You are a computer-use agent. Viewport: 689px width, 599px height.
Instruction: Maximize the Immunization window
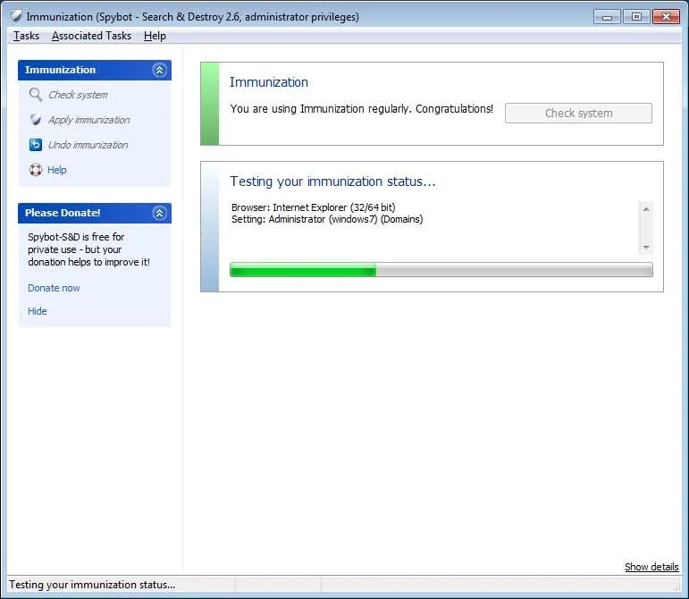(636, 17)
